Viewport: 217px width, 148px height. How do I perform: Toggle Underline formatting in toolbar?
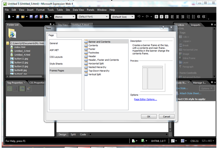pos(167,17)
